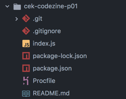Click the cek-codezine-p01 folder icon

[17, 7]
